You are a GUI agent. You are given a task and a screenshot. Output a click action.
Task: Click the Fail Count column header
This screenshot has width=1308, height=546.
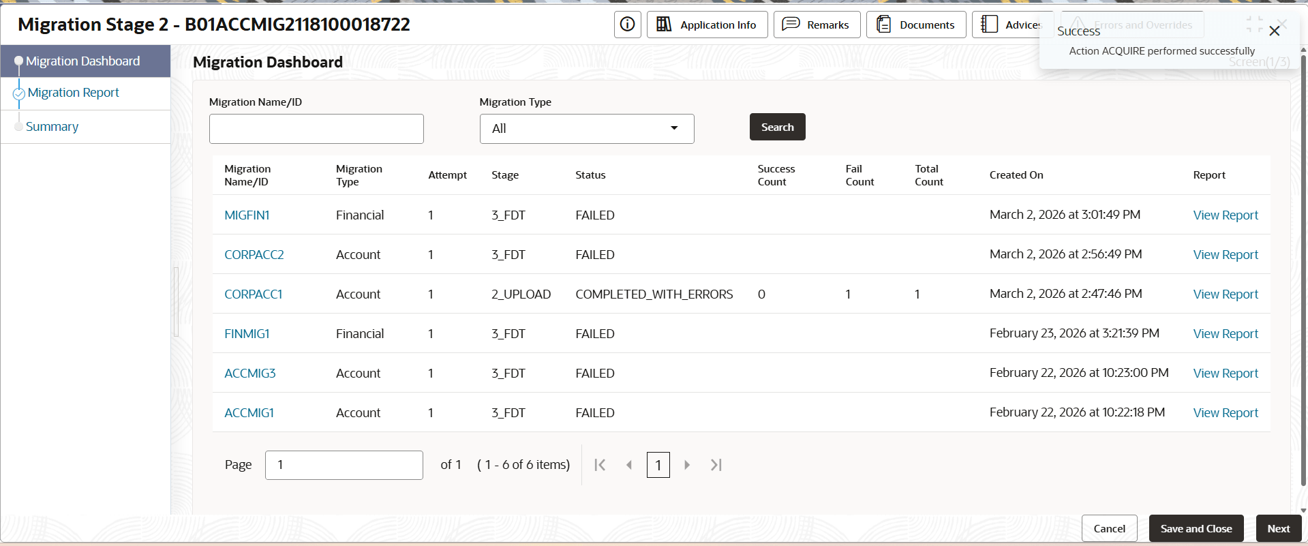tap(860, 175)
